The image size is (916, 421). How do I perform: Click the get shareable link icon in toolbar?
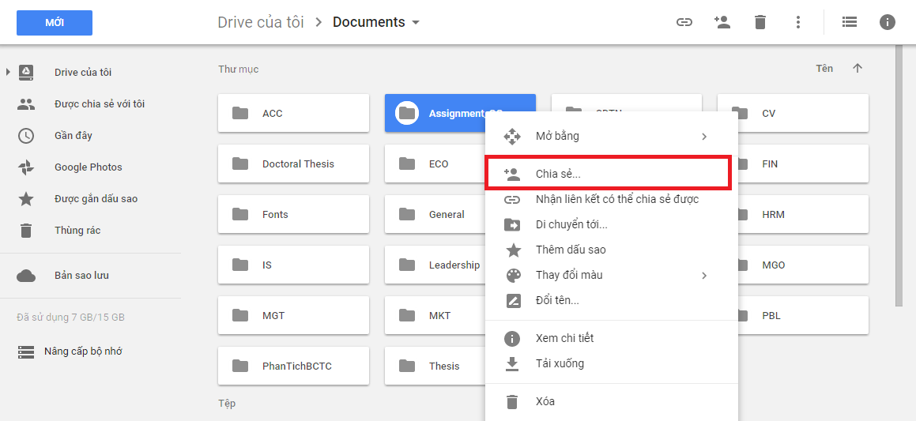coord(684,22)
